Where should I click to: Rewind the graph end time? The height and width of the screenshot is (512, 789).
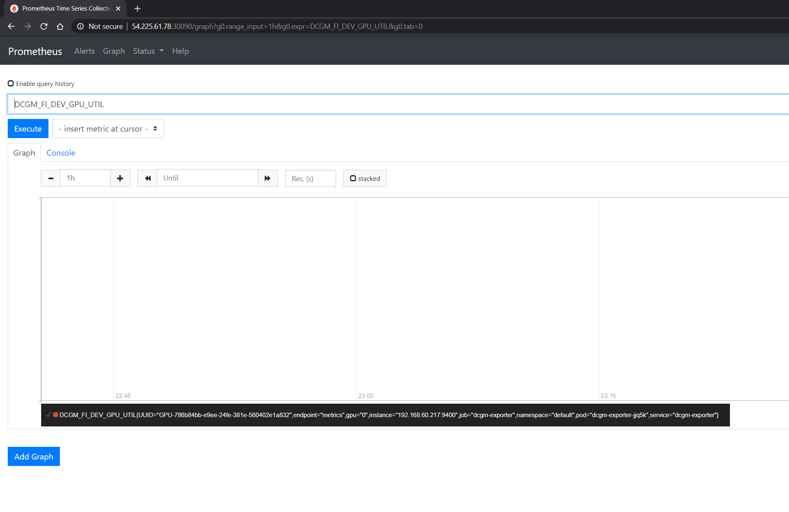click(x=147, y=178)
